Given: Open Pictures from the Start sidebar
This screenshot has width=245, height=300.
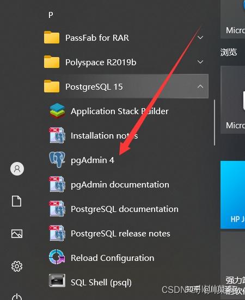Looking at the screenshot, I should tap(17, 234).
